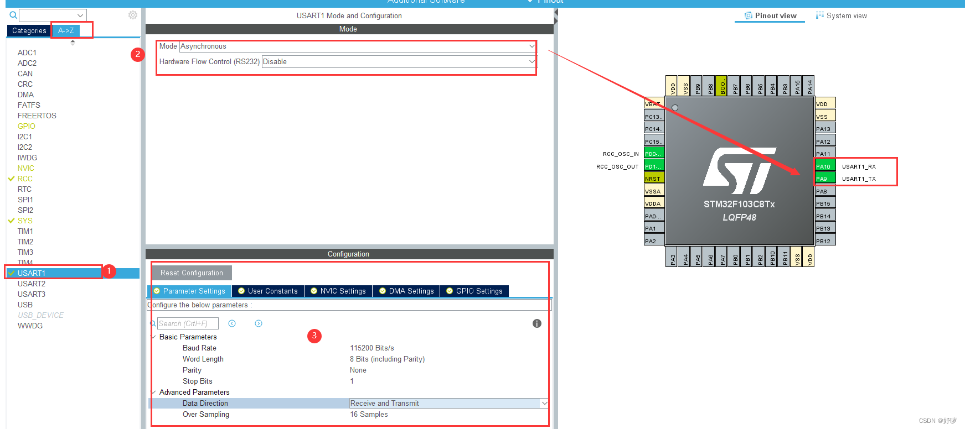Open Hardware Flow Control dropdown

[x=399, y=61]
